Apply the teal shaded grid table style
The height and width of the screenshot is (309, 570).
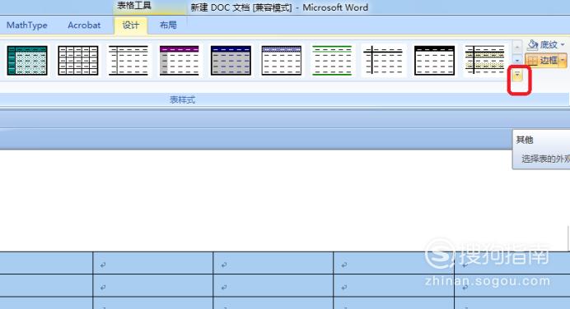point(27,61)
